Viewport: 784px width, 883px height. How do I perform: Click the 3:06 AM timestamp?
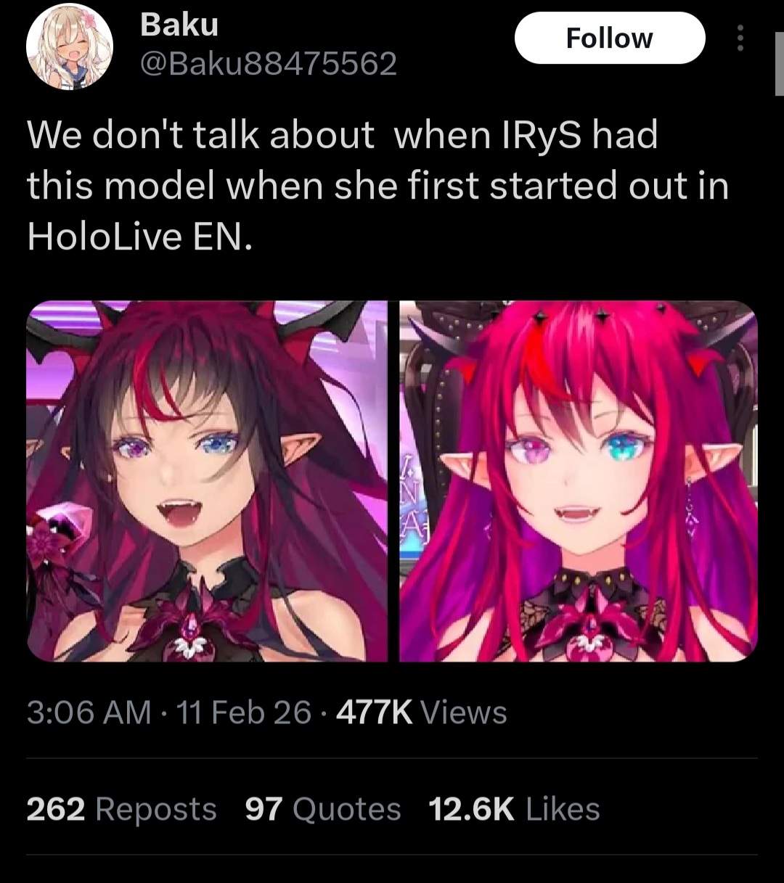coord(89,712)
